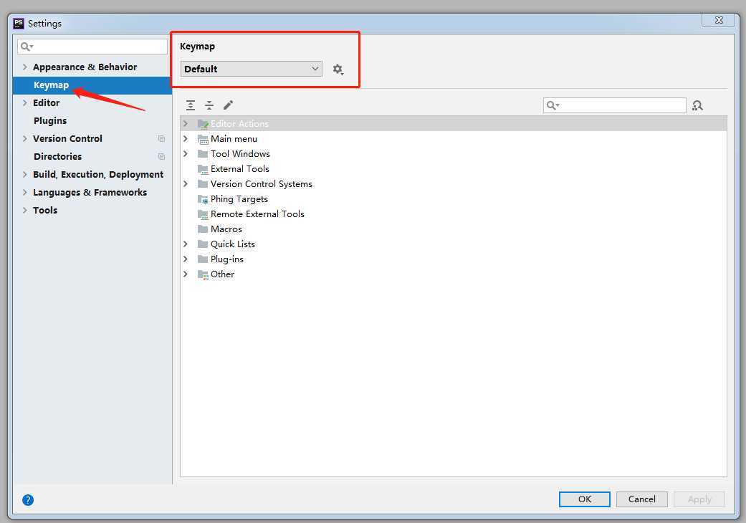
Task: Expand the Version Control Systems node
Action: 186,184
